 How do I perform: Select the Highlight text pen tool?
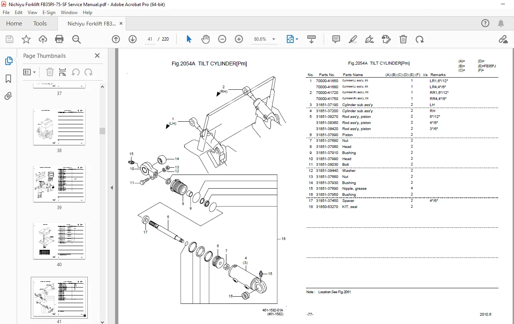(353, 39)
